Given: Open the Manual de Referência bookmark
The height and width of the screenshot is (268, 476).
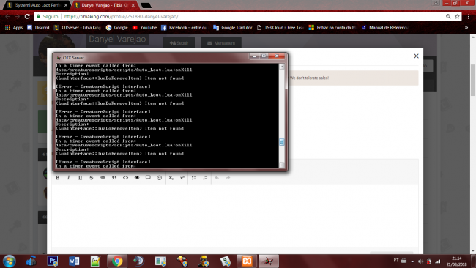Looking at the screenshot, I should 385,28.
